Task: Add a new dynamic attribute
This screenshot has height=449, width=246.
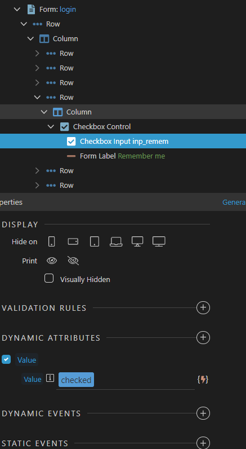Action: (x=203, y=338)
